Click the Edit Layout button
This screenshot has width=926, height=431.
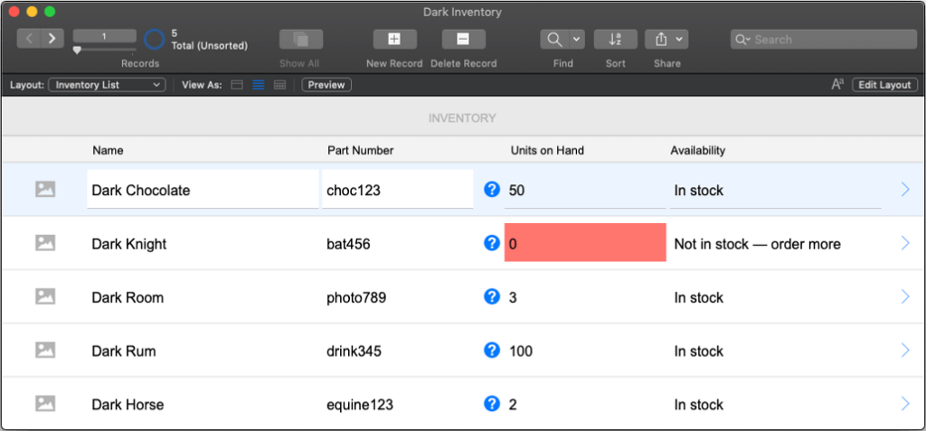(x=884, y=85)
